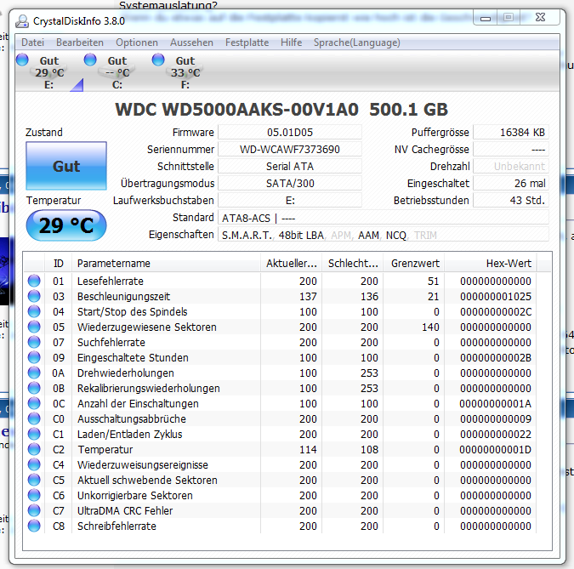Screen dimensions: 574x569
Task: Click status orb of Beschleunigungszeit row
Action: (34, 296)
